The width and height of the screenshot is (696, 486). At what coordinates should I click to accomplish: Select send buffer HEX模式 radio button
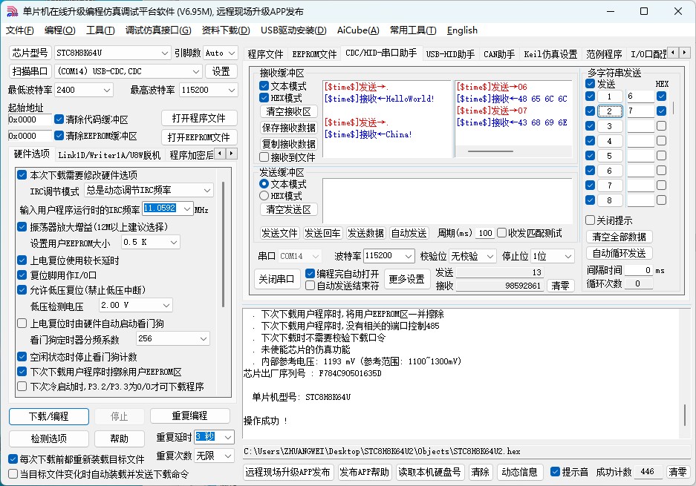pyautogui.click(x=264, y=196)
